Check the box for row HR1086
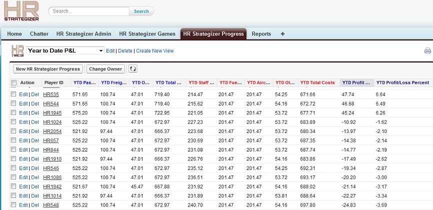This screenshot has height=210, width=433. point(13,177)
